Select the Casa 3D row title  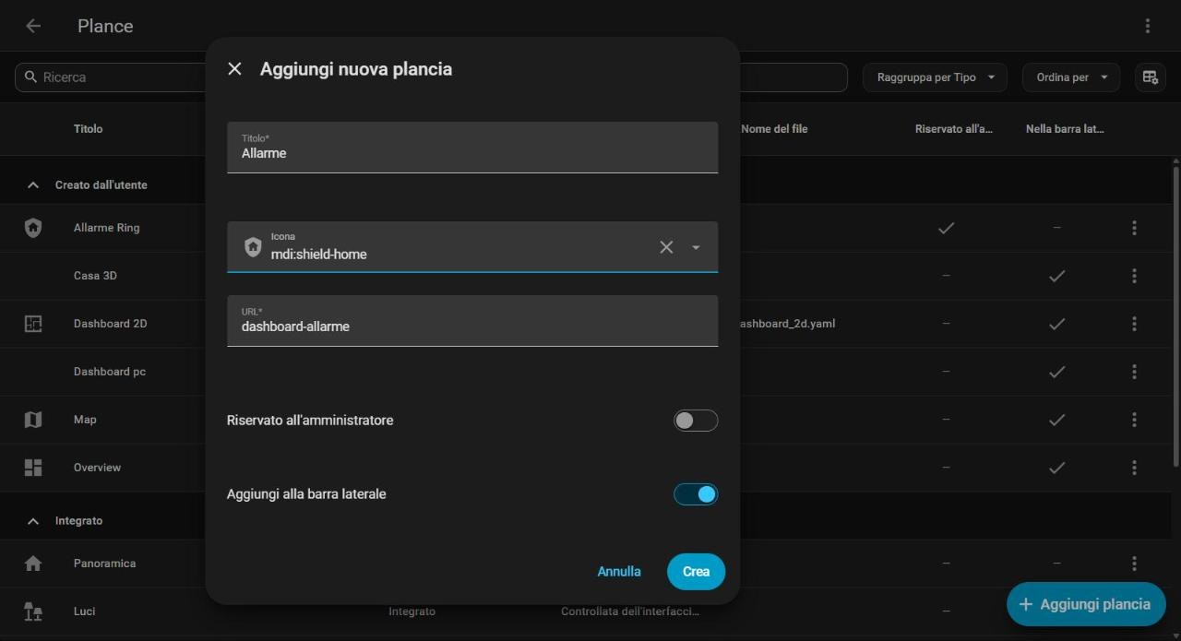pyautogui.click(x=95, y=276)
